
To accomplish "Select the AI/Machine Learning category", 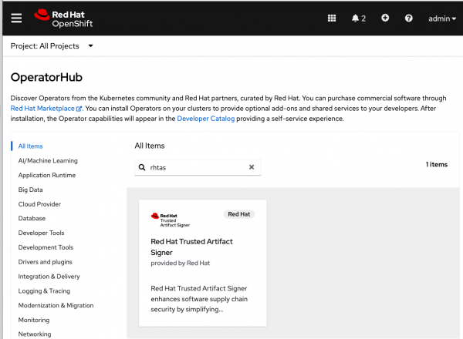I will (48, 160).
